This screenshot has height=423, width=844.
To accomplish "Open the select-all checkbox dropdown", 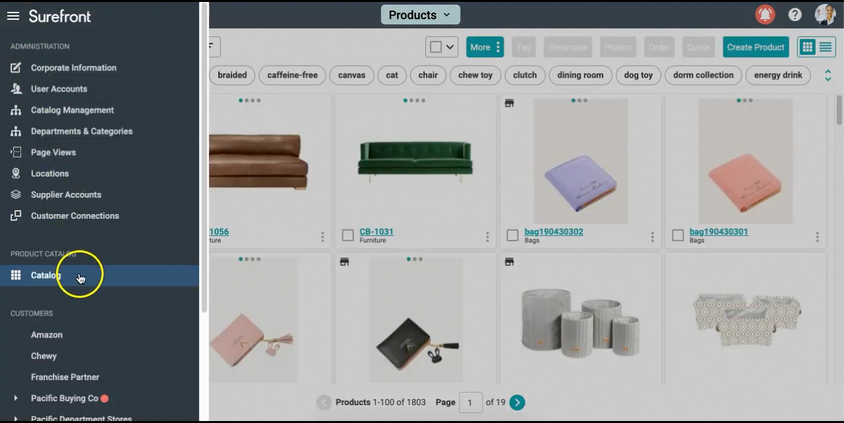I will coord(450,47).
